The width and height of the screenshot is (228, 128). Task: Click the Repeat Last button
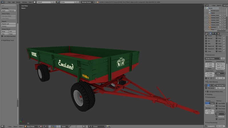[9, 24]
